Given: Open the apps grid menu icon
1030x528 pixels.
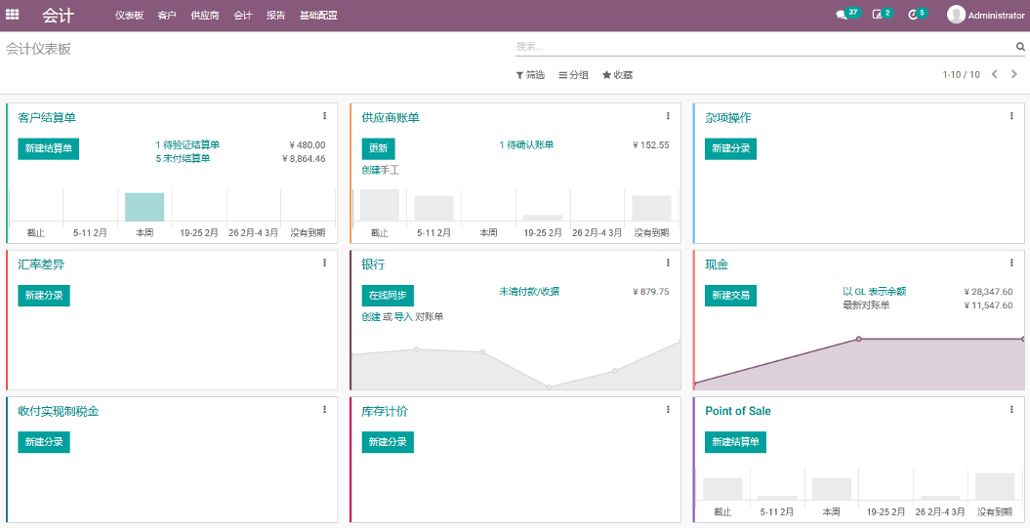Looking at the screenshot, I should pos(13,15).
